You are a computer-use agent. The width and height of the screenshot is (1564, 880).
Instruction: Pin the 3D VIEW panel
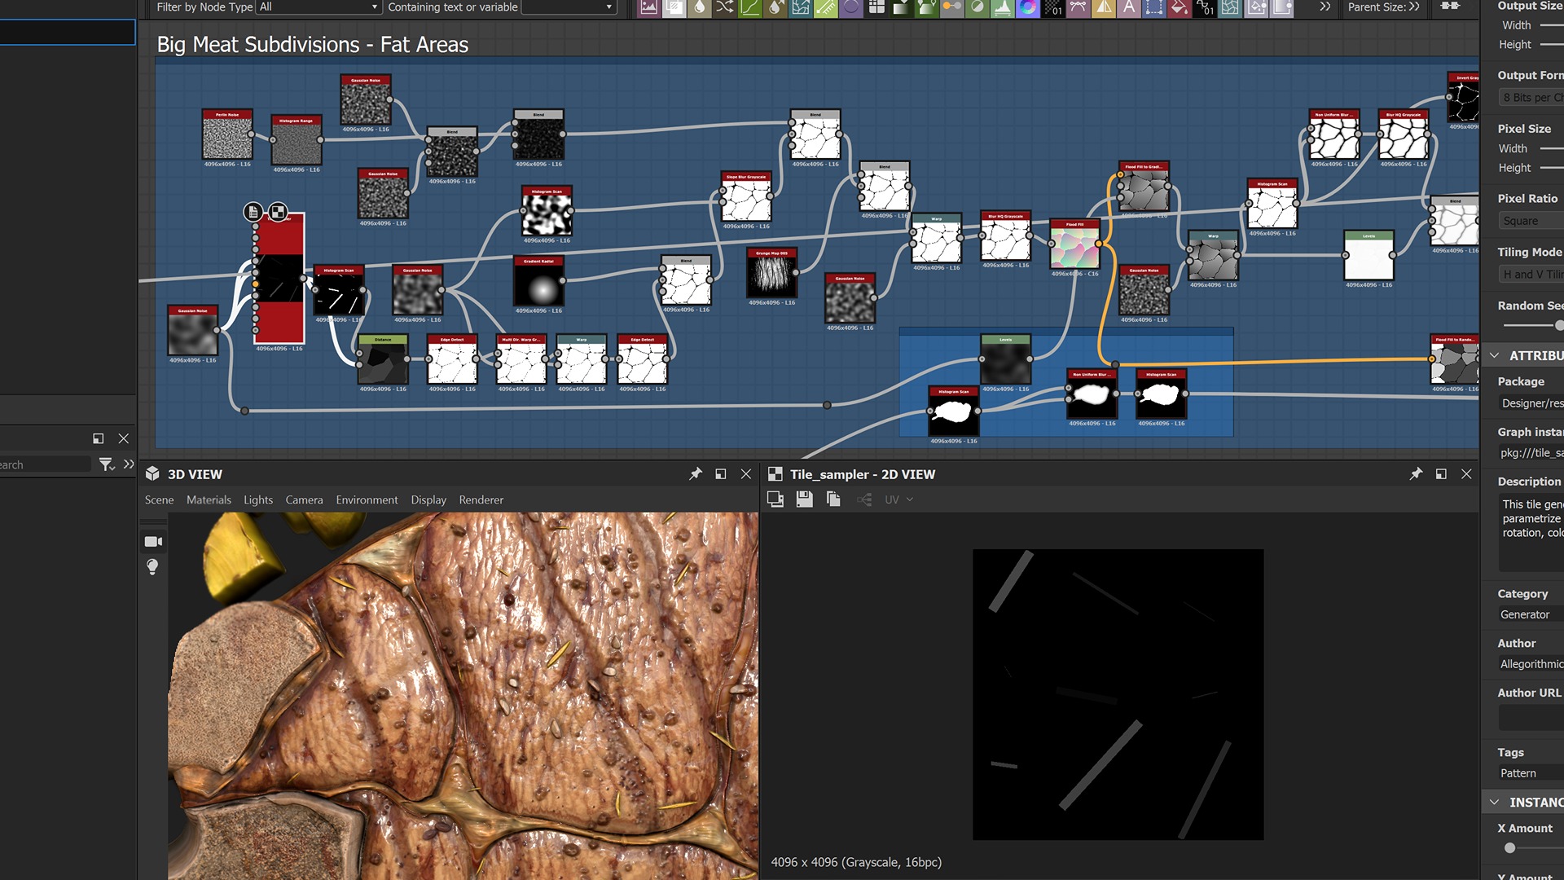point(695,474)
